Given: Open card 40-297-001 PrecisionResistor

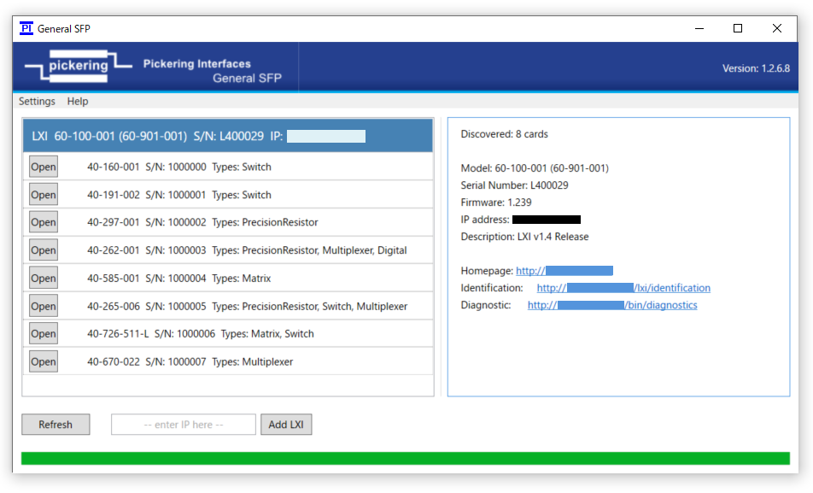Looking at the screenshot, I should [x=43, y=222].
